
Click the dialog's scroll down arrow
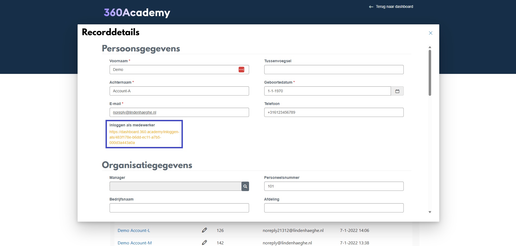tap(430, 212)
